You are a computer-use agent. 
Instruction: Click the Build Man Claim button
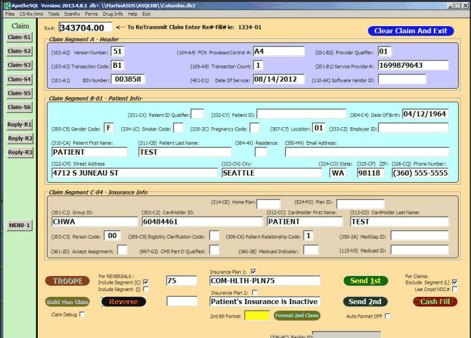pos(67,301)
